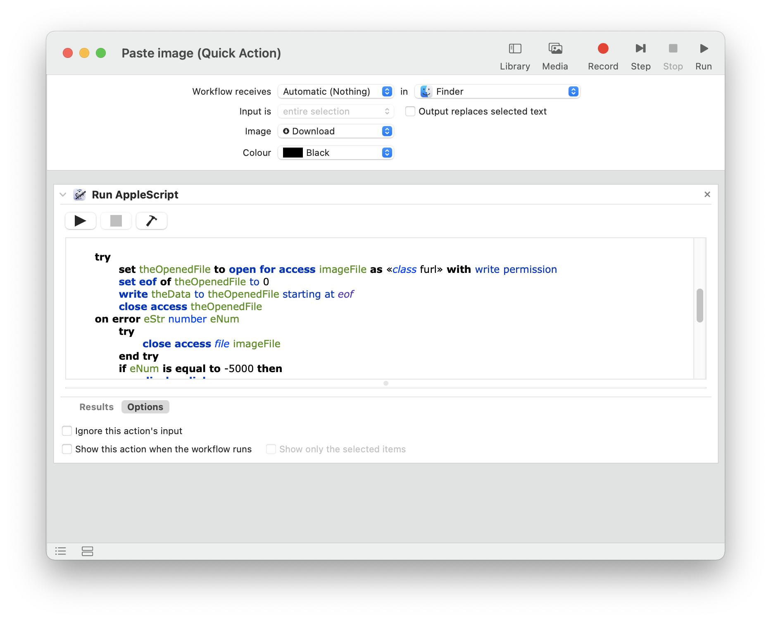
Task: Open the Black colour swatch picker
Action: (386, 153)
